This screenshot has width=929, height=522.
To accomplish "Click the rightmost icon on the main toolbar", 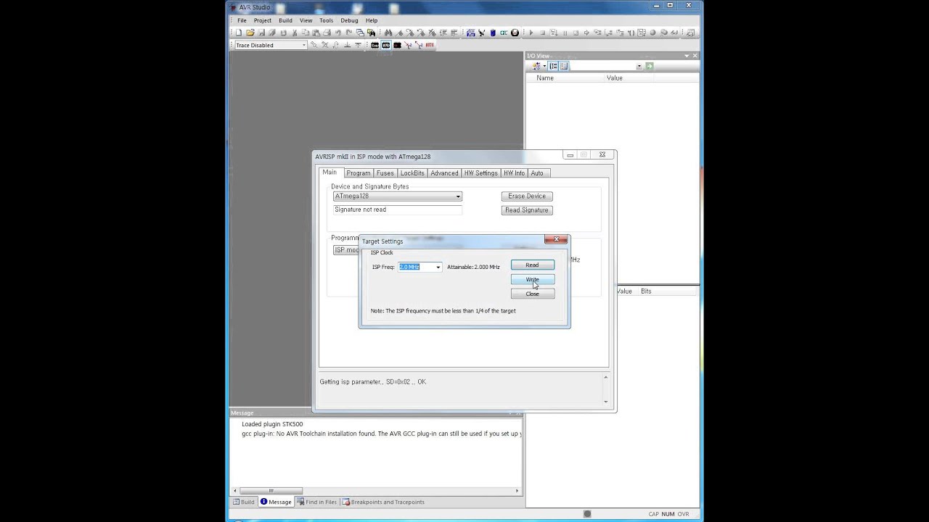I will click(690, 33).
